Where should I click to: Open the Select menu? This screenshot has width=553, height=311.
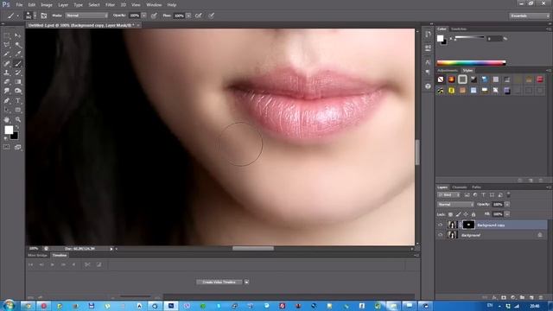click(x=94, y=5)
